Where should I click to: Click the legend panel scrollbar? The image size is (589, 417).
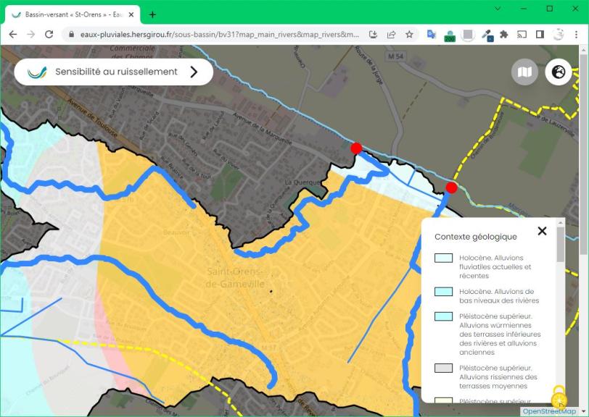pos(560,244)
